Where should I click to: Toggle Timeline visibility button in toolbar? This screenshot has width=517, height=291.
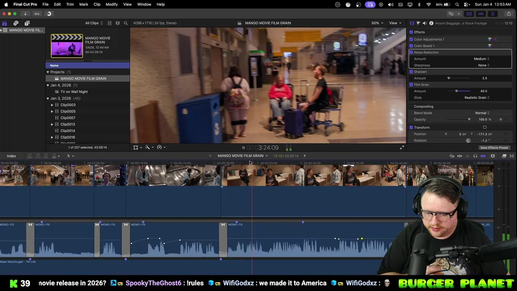(481, 14)
